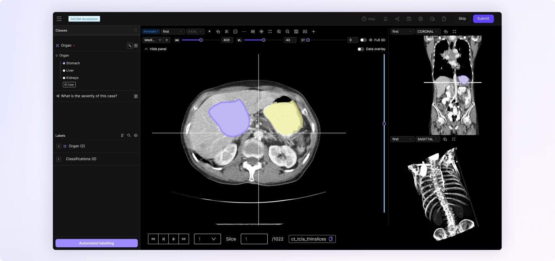Open the 'first' dropdown in axial toolbar
Screen dimensions: 555x261
(173, 32)
